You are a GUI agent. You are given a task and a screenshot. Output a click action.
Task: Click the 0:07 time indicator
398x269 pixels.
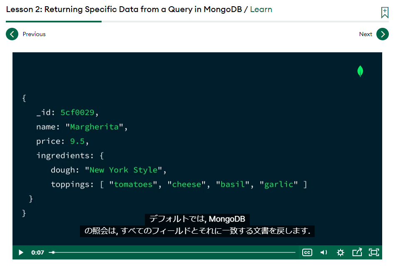(37, 252)
